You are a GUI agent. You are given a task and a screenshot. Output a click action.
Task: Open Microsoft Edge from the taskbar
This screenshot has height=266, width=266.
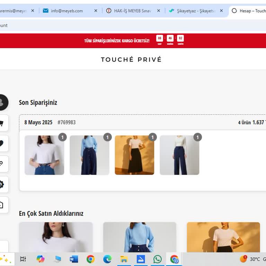(x=107, y=259)
